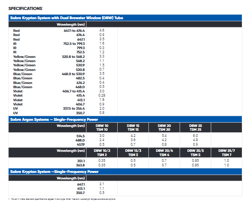Click the 1.8 value for Violet 413.1
Viewport: 248px width, 217px height.
pyautogui.click(x=102, y=100)
